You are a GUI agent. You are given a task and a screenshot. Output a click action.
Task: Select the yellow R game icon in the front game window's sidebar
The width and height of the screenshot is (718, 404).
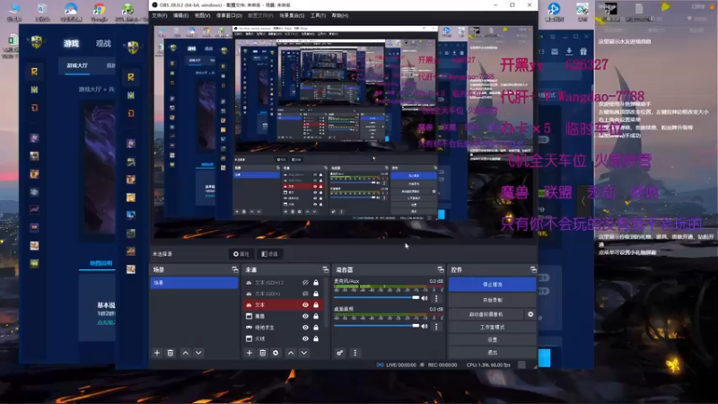click(x=131, y=77)
